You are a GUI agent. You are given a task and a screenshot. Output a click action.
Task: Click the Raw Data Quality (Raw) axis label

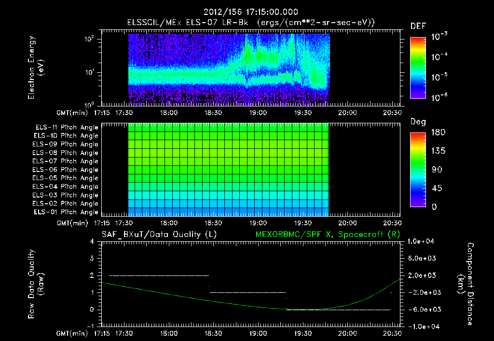[36, 284]
